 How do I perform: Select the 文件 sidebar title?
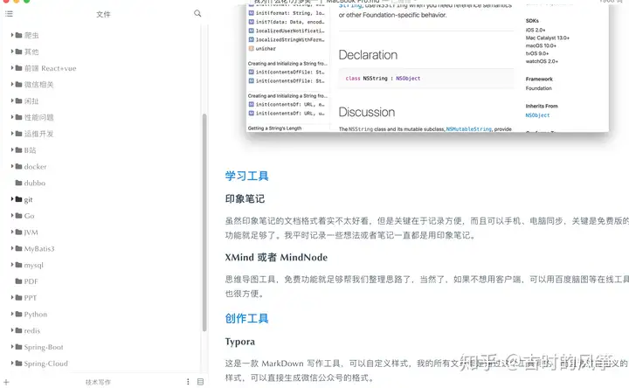point(103,14)
